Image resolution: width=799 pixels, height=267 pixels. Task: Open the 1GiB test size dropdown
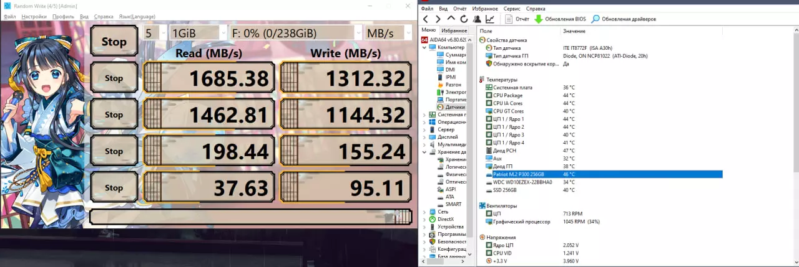click(x=198, y=32)
